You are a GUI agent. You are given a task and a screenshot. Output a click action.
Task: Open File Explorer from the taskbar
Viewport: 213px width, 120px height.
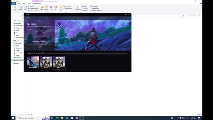62,118
